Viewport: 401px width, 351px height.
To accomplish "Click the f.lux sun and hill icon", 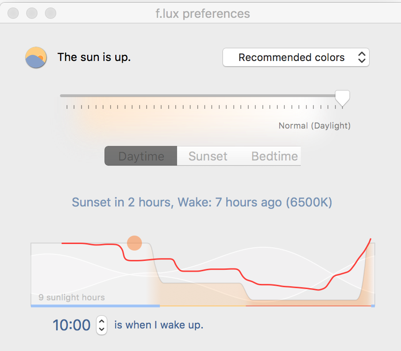I will tap(36, 57).
